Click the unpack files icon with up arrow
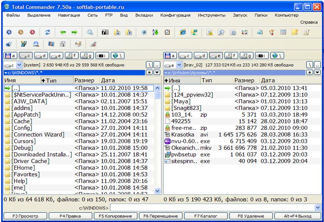324x222 pixels. [129, 32]
